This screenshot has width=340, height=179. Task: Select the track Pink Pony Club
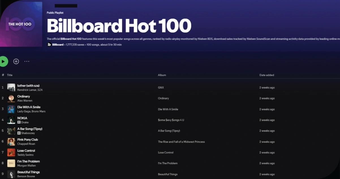click(27, 139)
